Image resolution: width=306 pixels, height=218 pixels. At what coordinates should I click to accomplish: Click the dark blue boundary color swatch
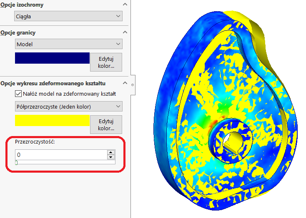coord(52,58)
